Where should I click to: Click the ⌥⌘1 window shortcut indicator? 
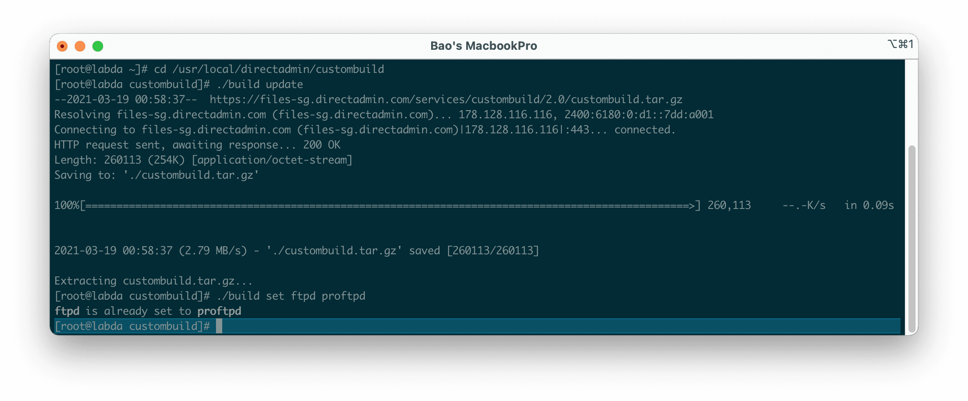902,44
